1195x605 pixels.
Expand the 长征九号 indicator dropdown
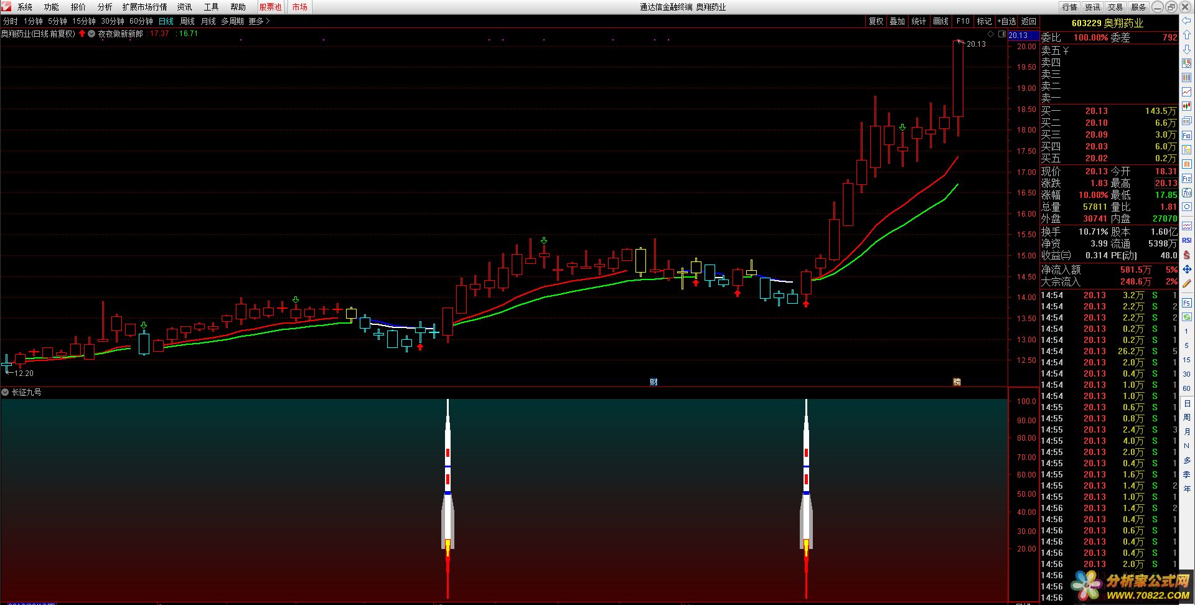(x=5, y=392)
